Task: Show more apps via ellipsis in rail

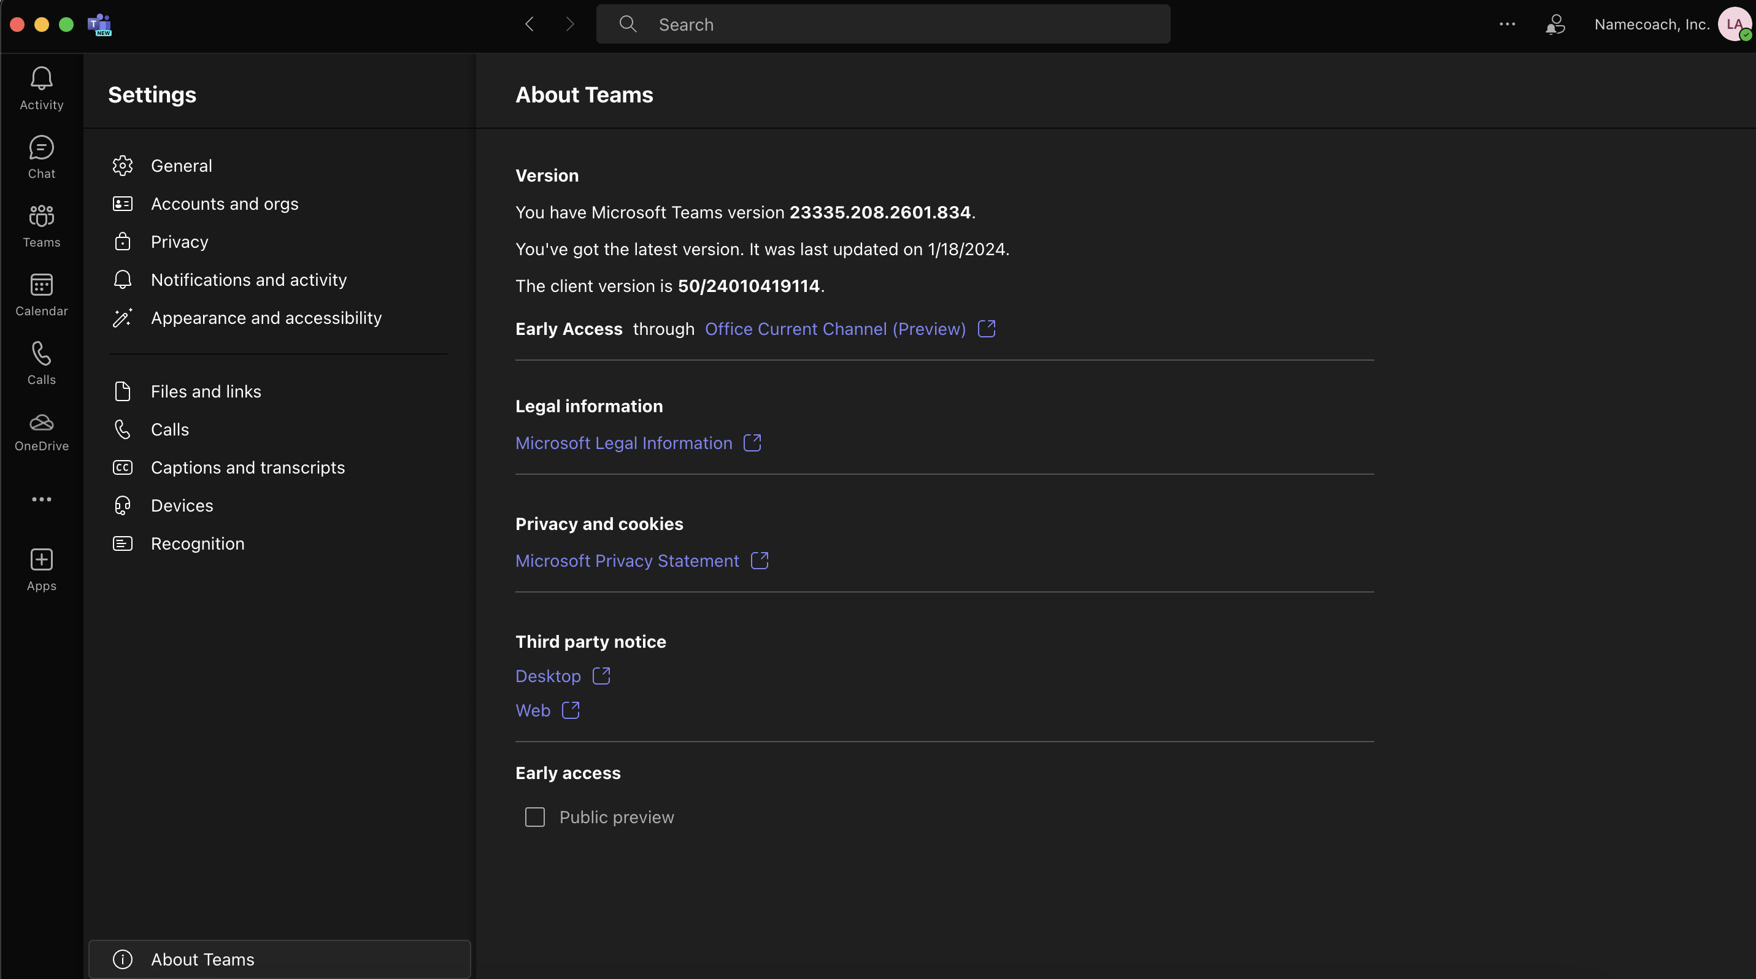Action: 42,499
